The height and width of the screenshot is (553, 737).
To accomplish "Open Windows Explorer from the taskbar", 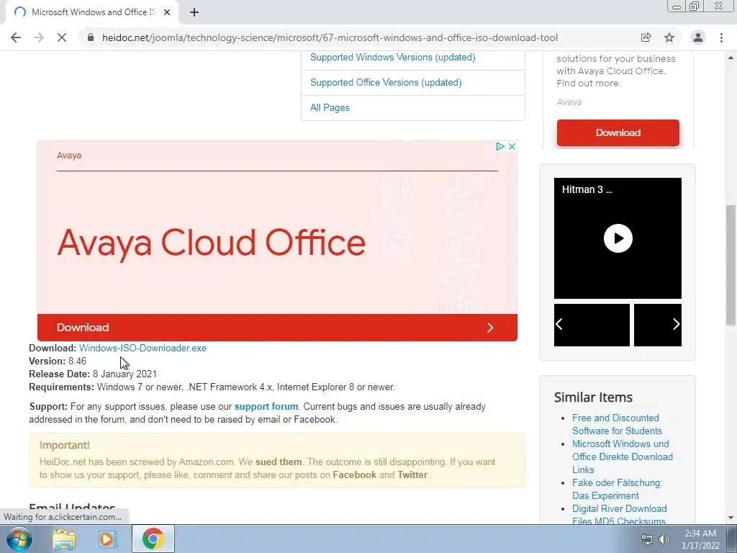I will pos(64,539).
